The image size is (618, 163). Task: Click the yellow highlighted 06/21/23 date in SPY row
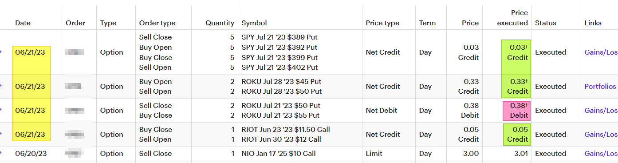pos(31,52)
